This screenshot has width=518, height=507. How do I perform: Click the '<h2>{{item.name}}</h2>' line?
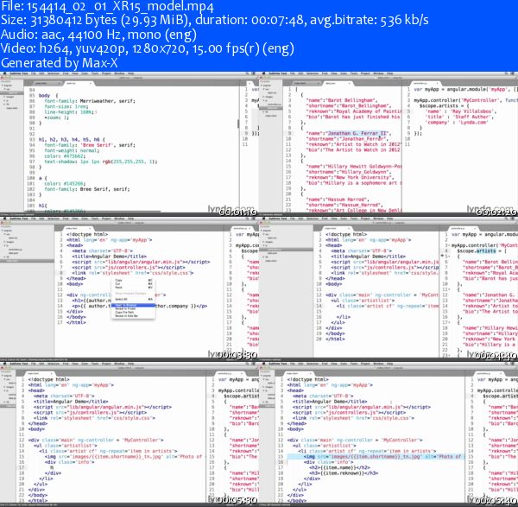click(339, 467)
